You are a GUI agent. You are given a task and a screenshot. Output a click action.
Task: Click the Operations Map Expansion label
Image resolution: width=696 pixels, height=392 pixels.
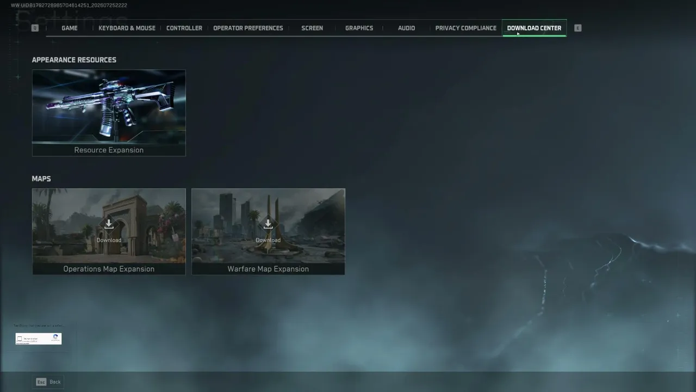click(109, 269)
